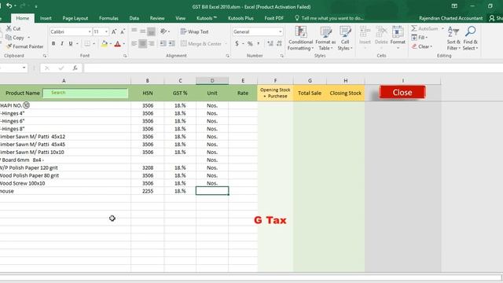Click Decrease Decimal icon

[279, 43]
